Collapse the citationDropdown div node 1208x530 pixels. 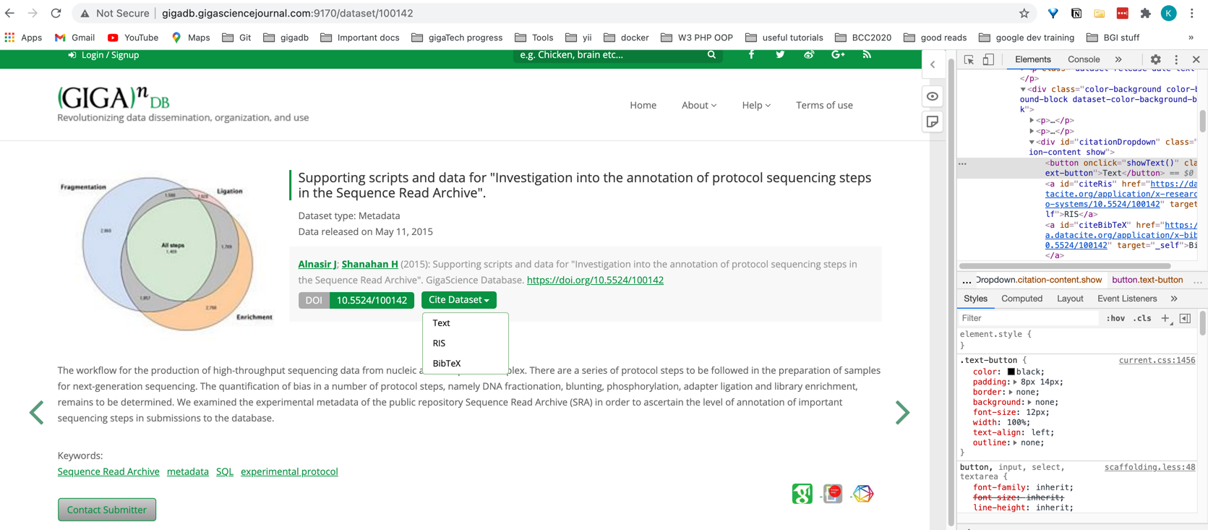coord(1032,142)
